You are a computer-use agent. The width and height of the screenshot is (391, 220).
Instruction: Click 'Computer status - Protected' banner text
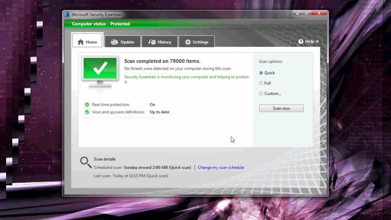pos(101,24)
